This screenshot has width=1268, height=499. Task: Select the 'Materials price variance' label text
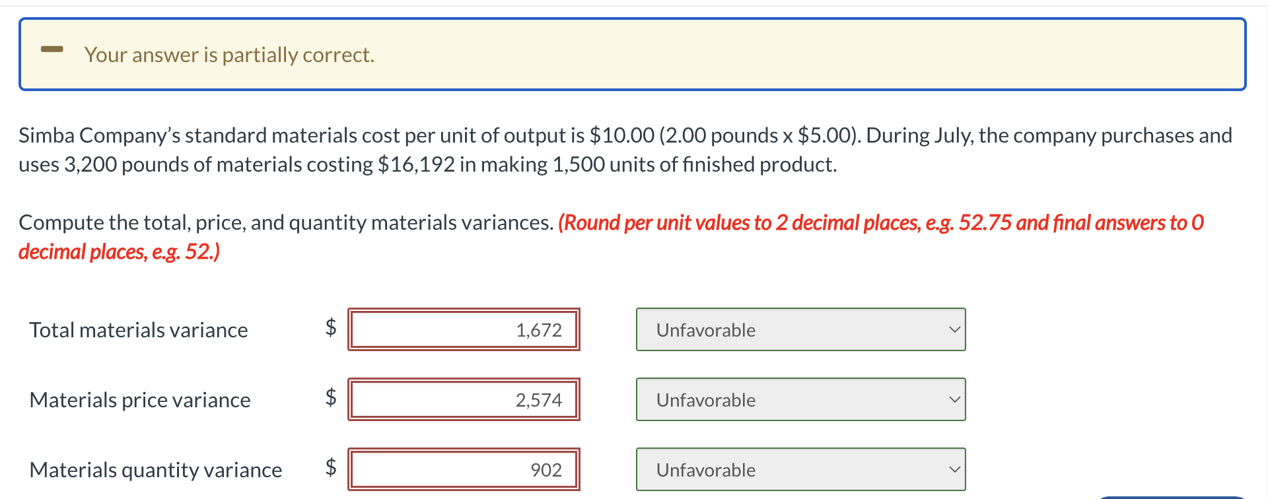point(139,399)
